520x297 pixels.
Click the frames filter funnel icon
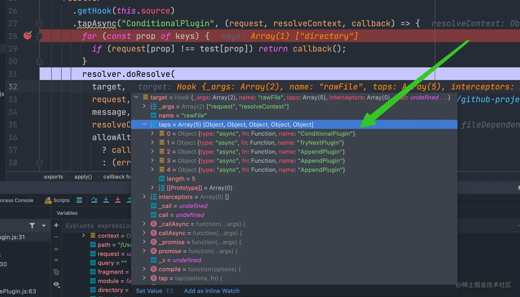32,225
